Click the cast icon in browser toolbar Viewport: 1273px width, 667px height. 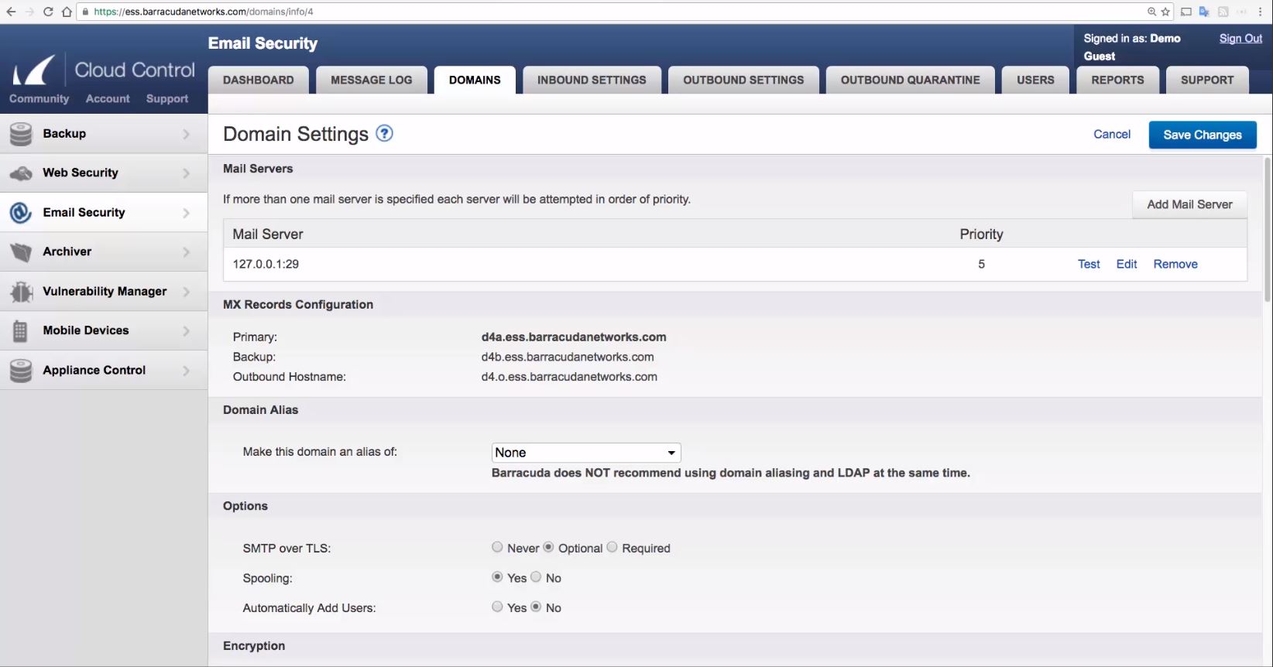1186,12
